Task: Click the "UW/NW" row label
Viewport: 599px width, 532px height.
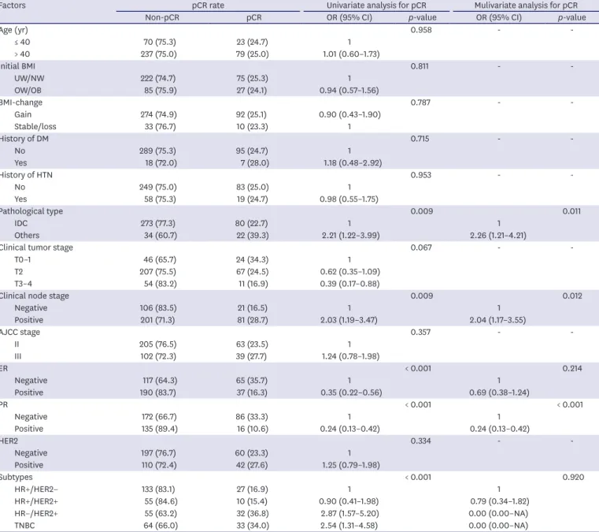Action: [x=29, y=78]
